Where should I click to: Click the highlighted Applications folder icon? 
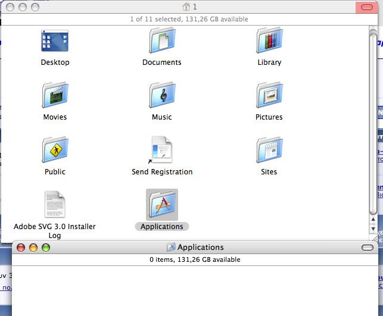click(x=162, y=205)
